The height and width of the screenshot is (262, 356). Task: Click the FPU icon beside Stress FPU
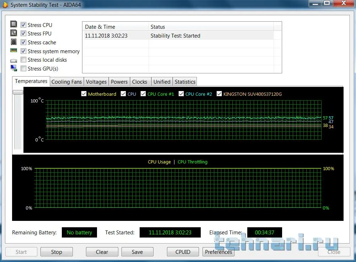pos(14,33)
